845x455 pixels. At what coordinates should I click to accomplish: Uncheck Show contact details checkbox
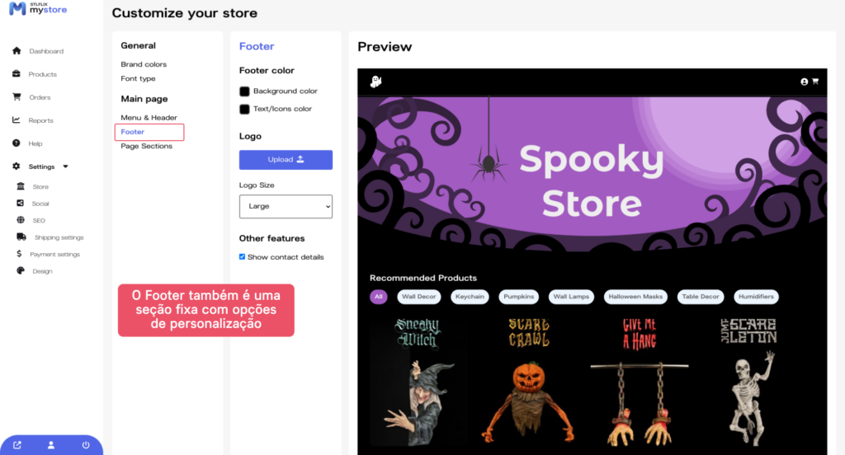tap(242, 257)
